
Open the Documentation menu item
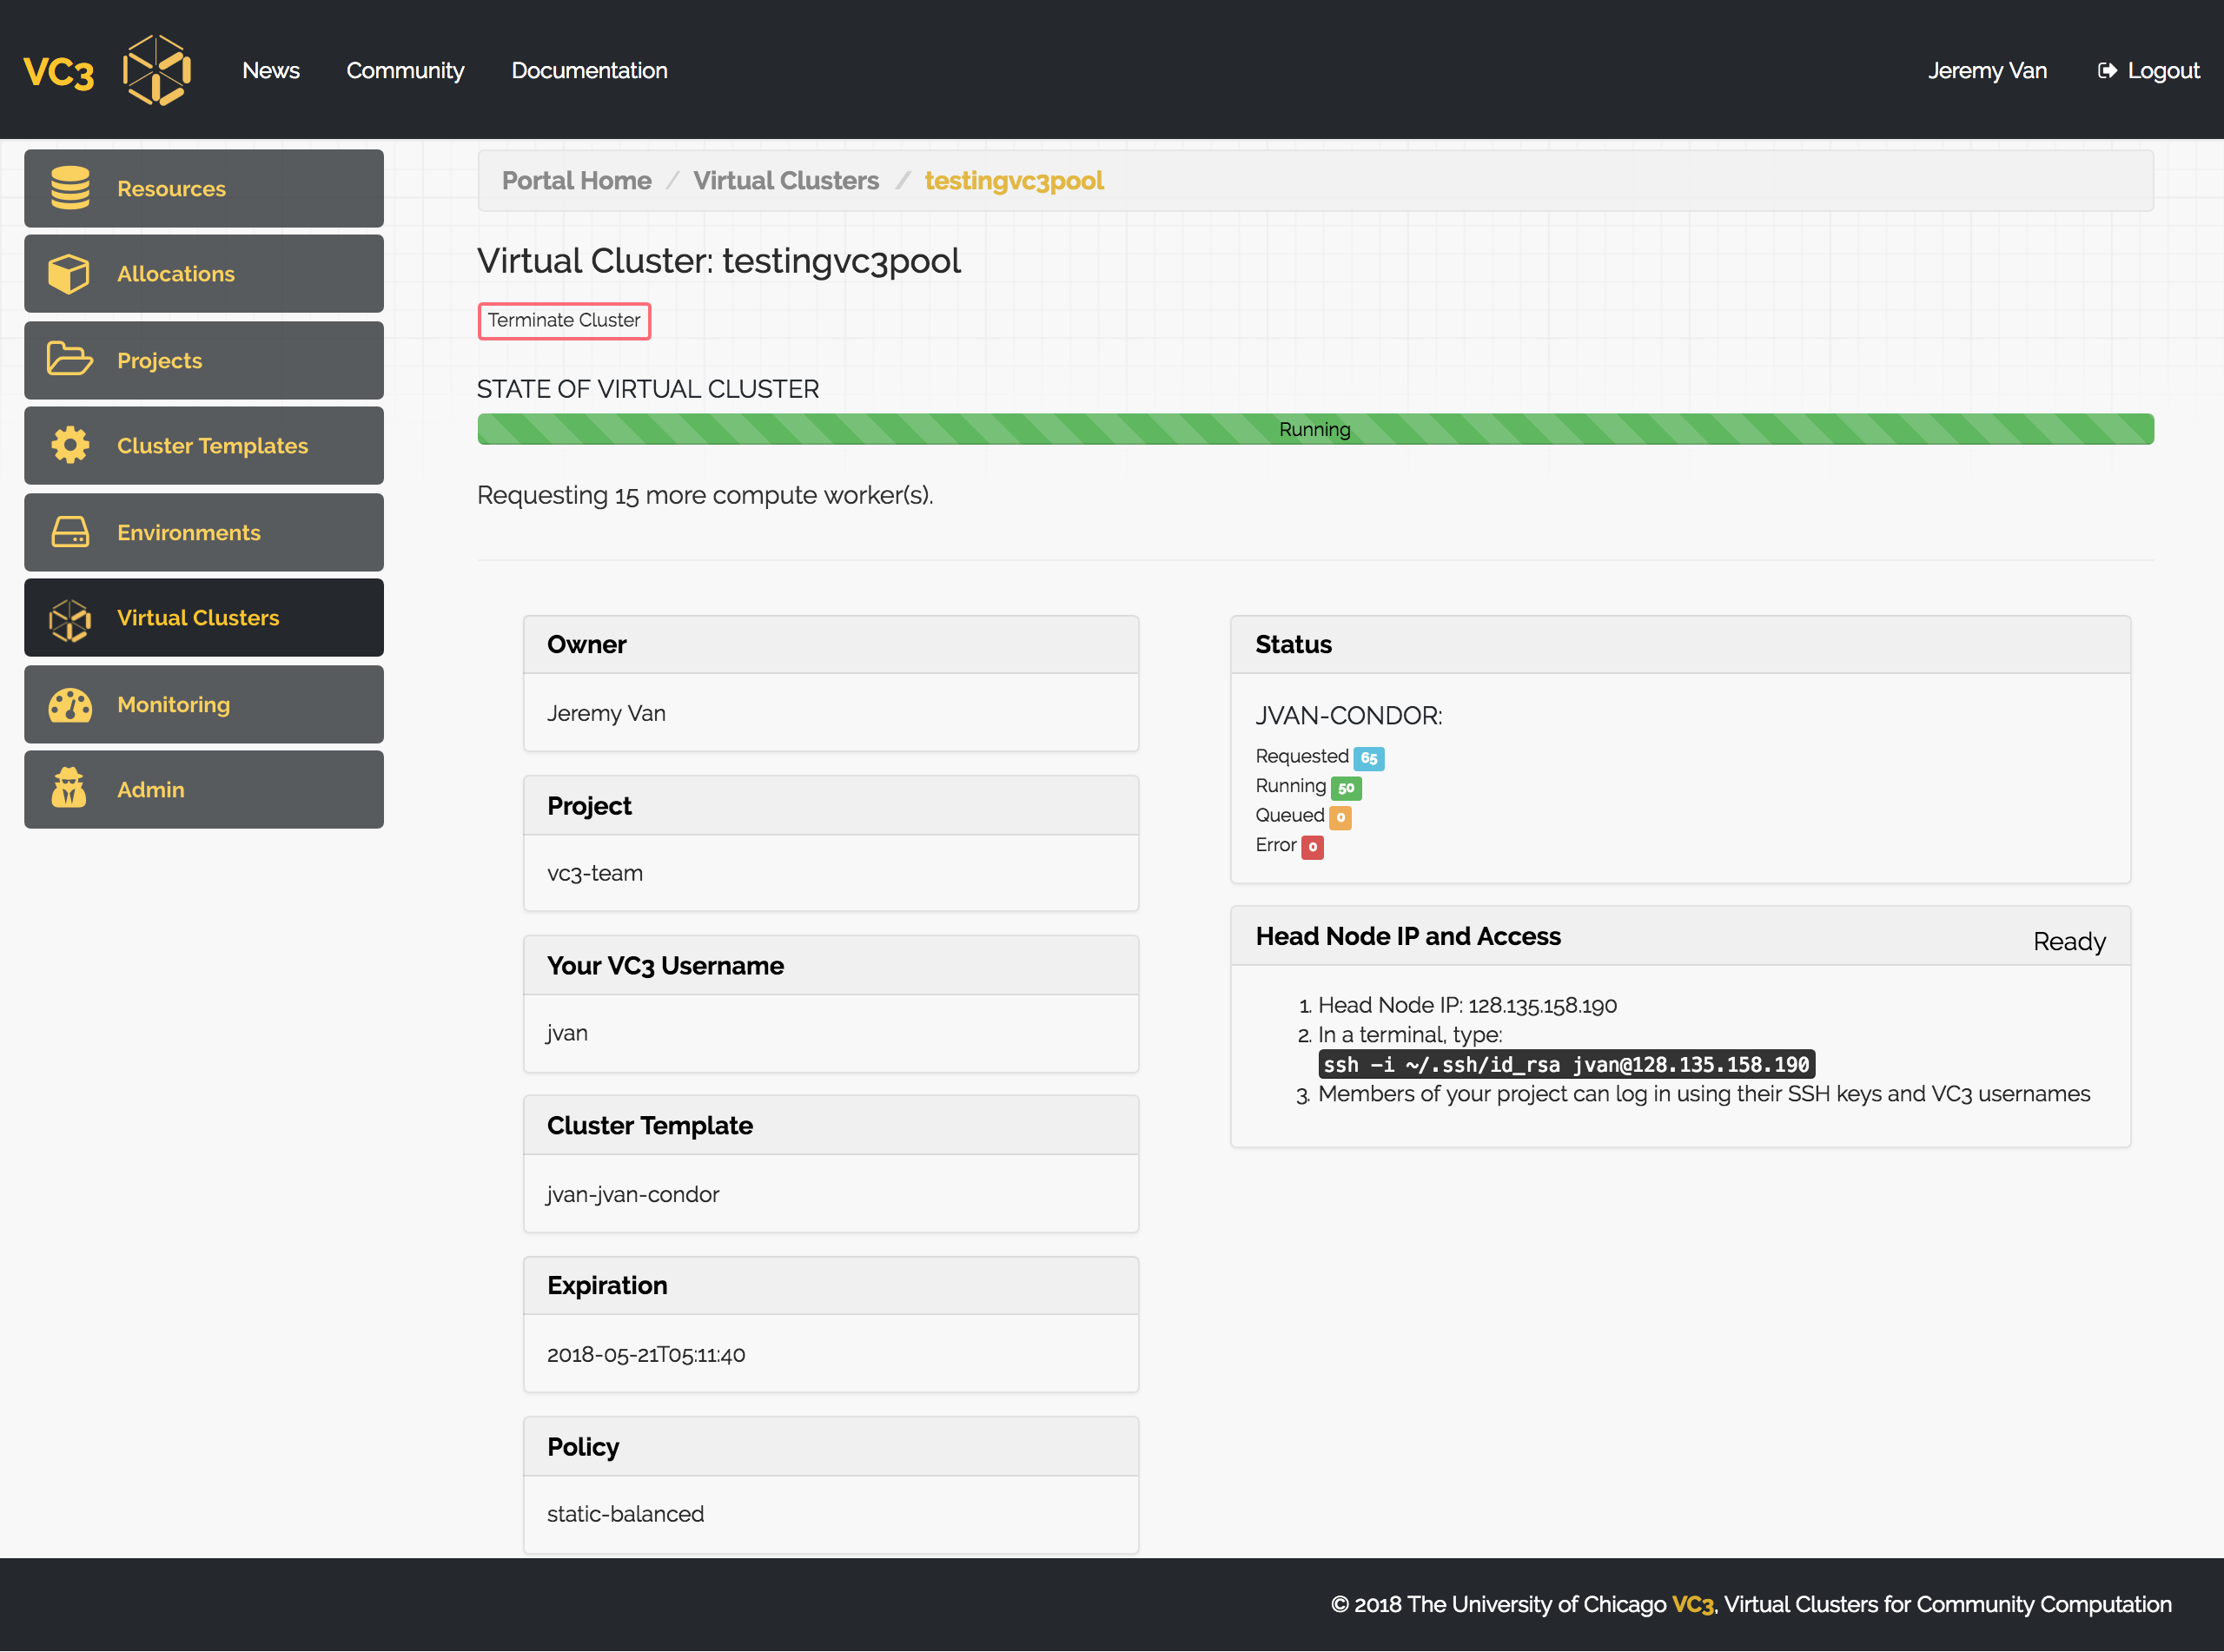point(589,71)
